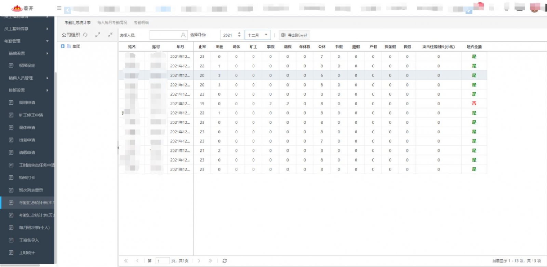Refresh the table using pagination reload icon
The height and width of the screenshot is (267, 547).
pos(225,261)
